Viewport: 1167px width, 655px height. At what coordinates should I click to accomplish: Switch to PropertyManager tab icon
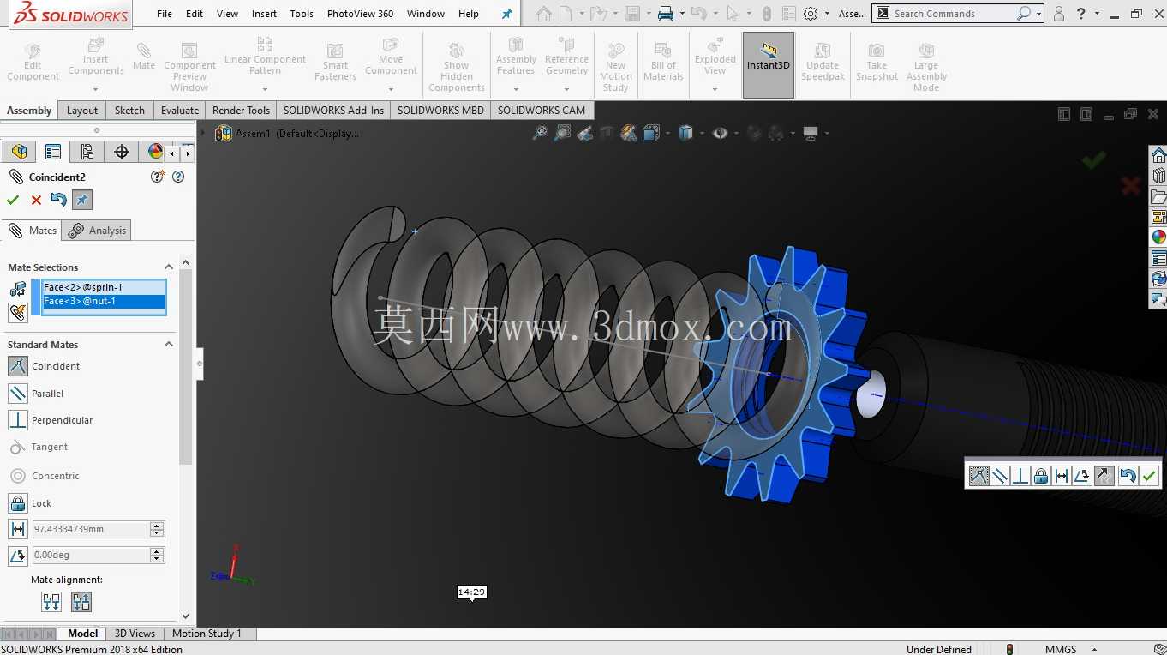click(x=53, y=152)
